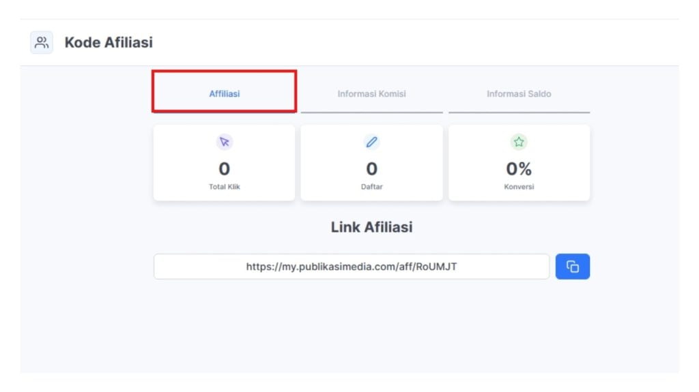This screenshot has width=699, height=392.
Task: Click the red highlight border around Affiliasi
Action: point(224,72)
